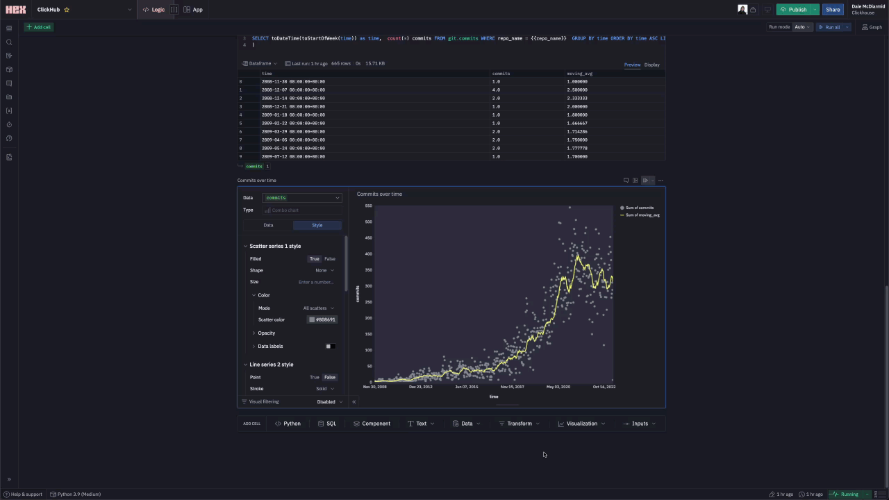Switch to the App view tab

point(193,10)
